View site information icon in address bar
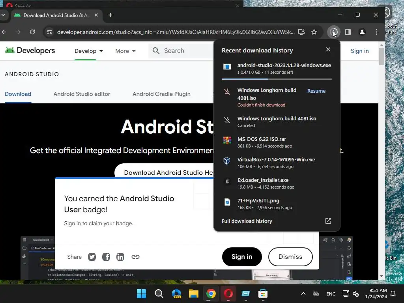 point(49,32)
